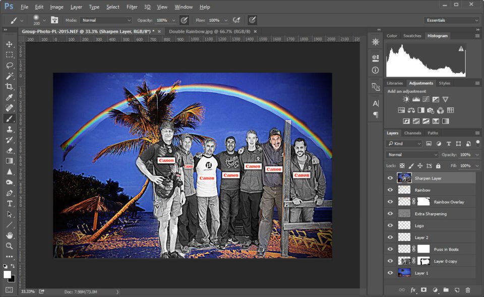Image resolution: width=484 pixels, height=297 pixels.
Task: Select the Magic Wand tool
Action: pyautogui.click(x=9, y=76)
